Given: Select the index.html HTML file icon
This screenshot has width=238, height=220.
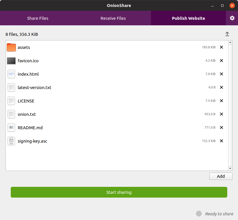Looking at the screenshot, I should [11, 74].
